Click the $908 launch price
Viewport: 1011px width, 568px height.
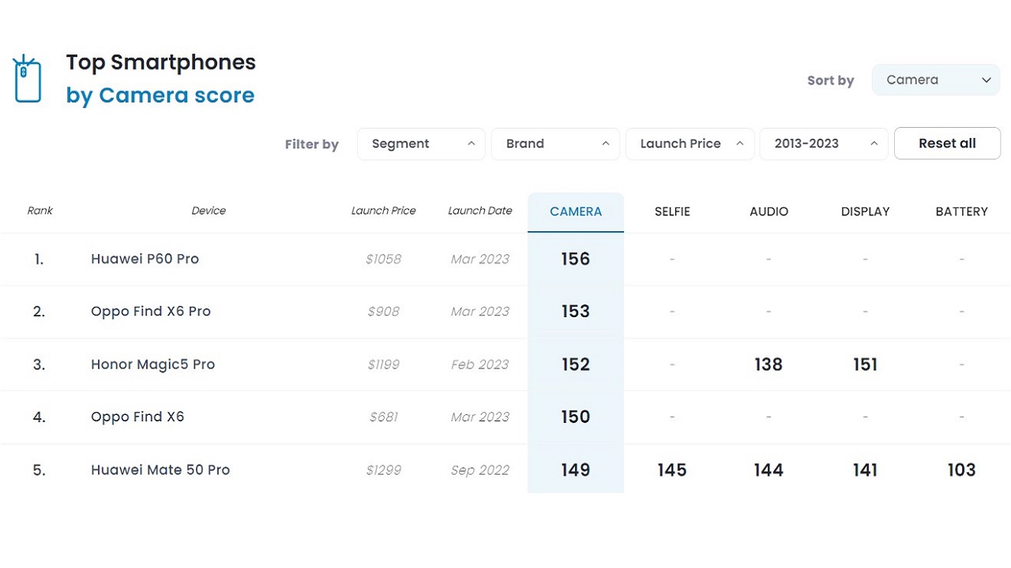click(x=383, y=312)
